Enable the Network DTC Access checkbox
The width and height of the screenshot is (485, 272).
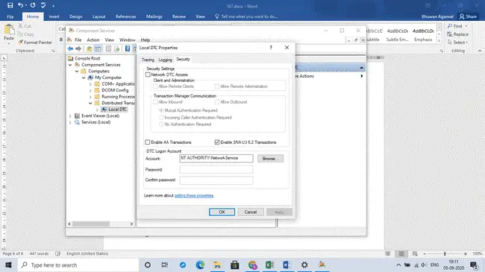tap(148, 75)
